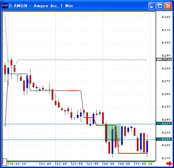174x168 pixels.
Task: Click the 6310 price scale label
Action: 166,30
